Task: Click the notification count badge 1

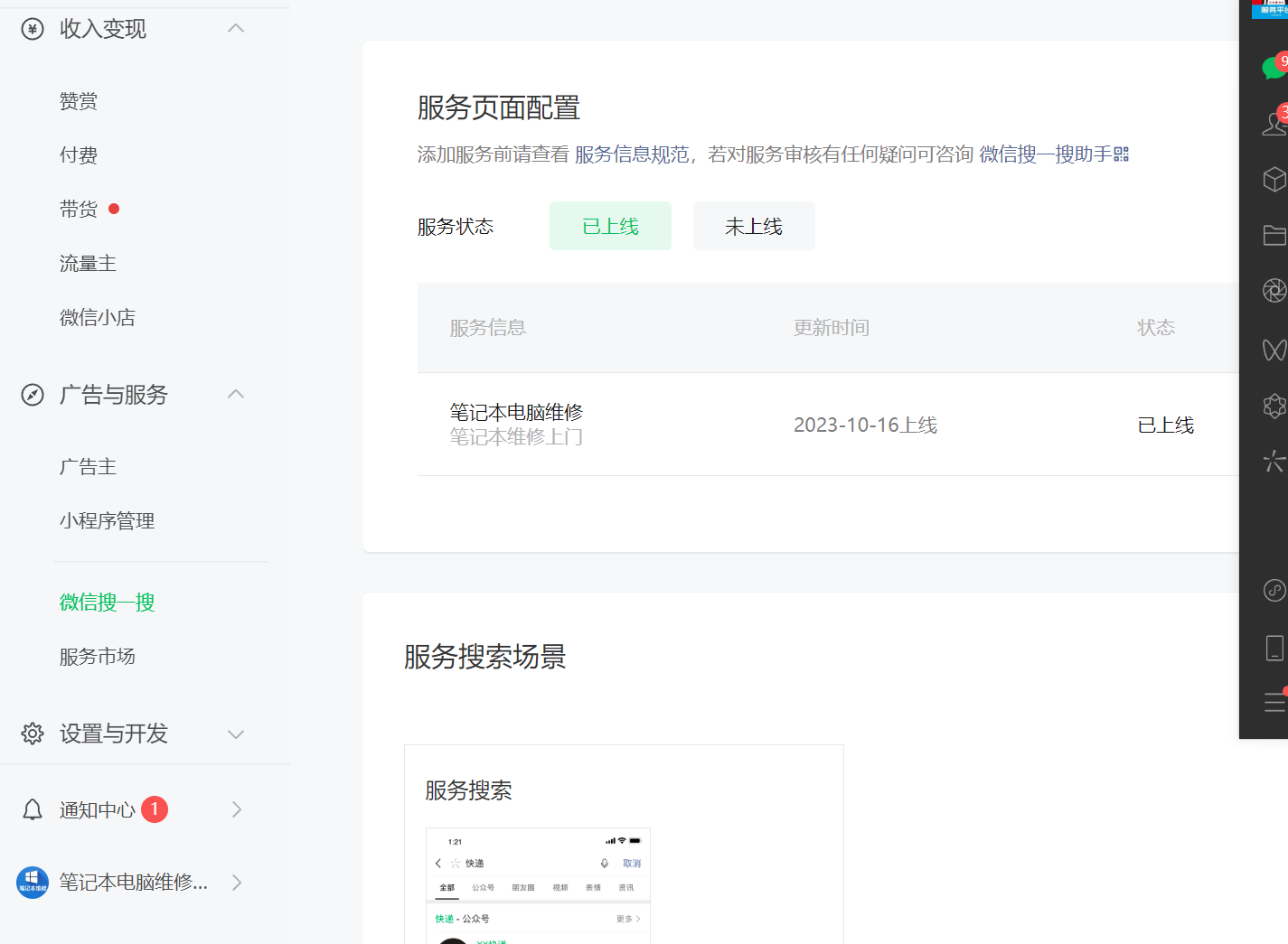Action: pyautogui.click(x=155, y=809)
